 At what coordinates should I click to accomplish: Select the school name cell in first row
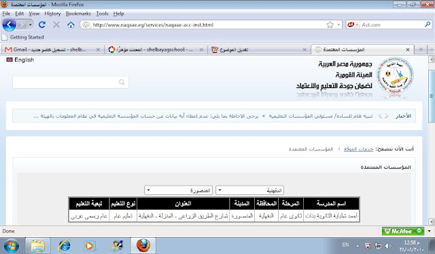pos(332,216)
